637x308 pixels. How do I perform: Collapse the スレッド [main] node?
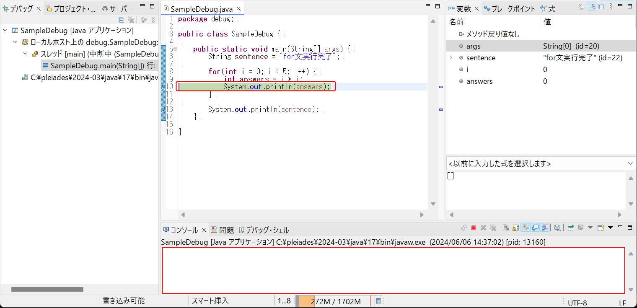pyautogui.click(x=25, y=54)
